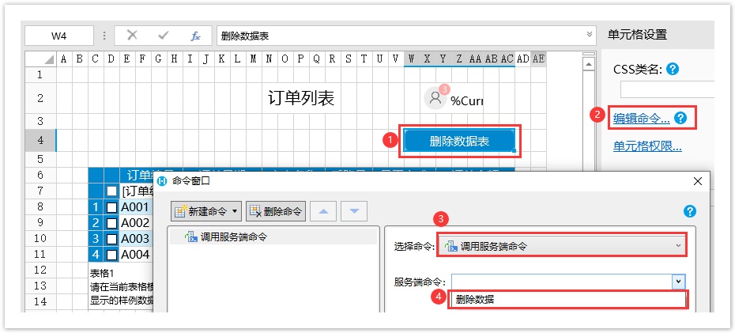
Task: Click the help icon next to CSS类名
Action: pyautogui.click(x=673, y=69)
